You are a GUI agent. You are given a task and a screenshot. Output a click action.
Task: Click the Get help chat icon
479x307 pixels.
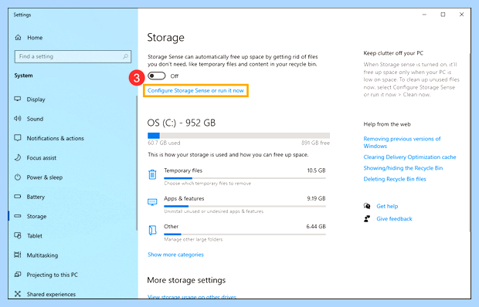pyautogui.click(x=367, y=206)
